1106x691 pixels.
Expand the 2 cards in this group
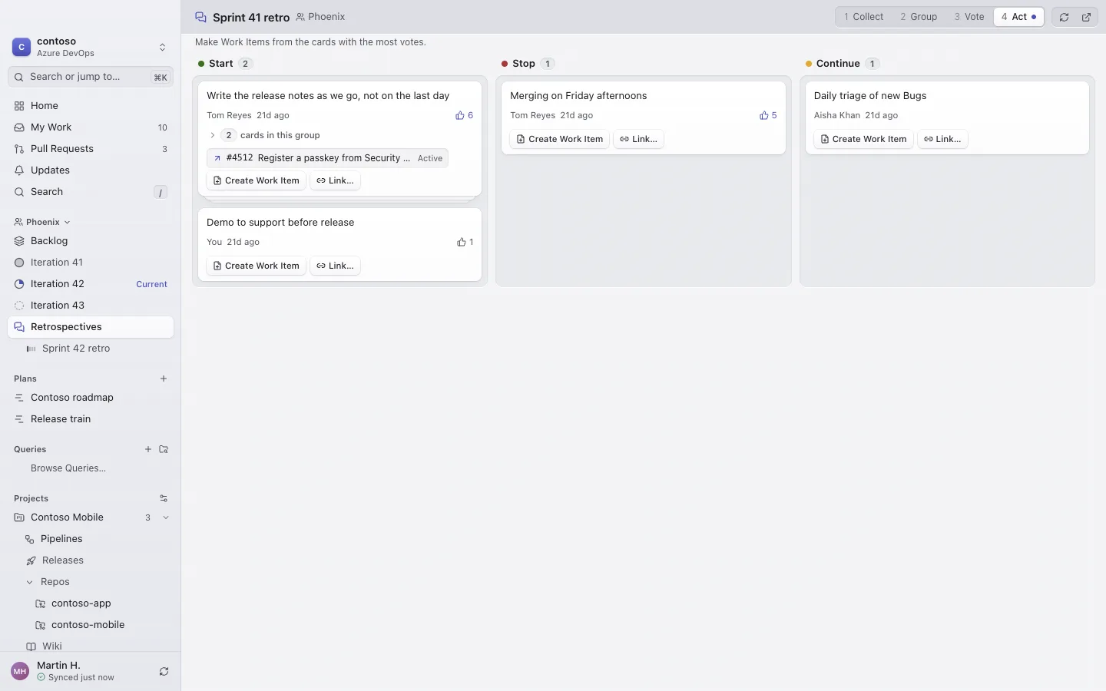(263, 135)
